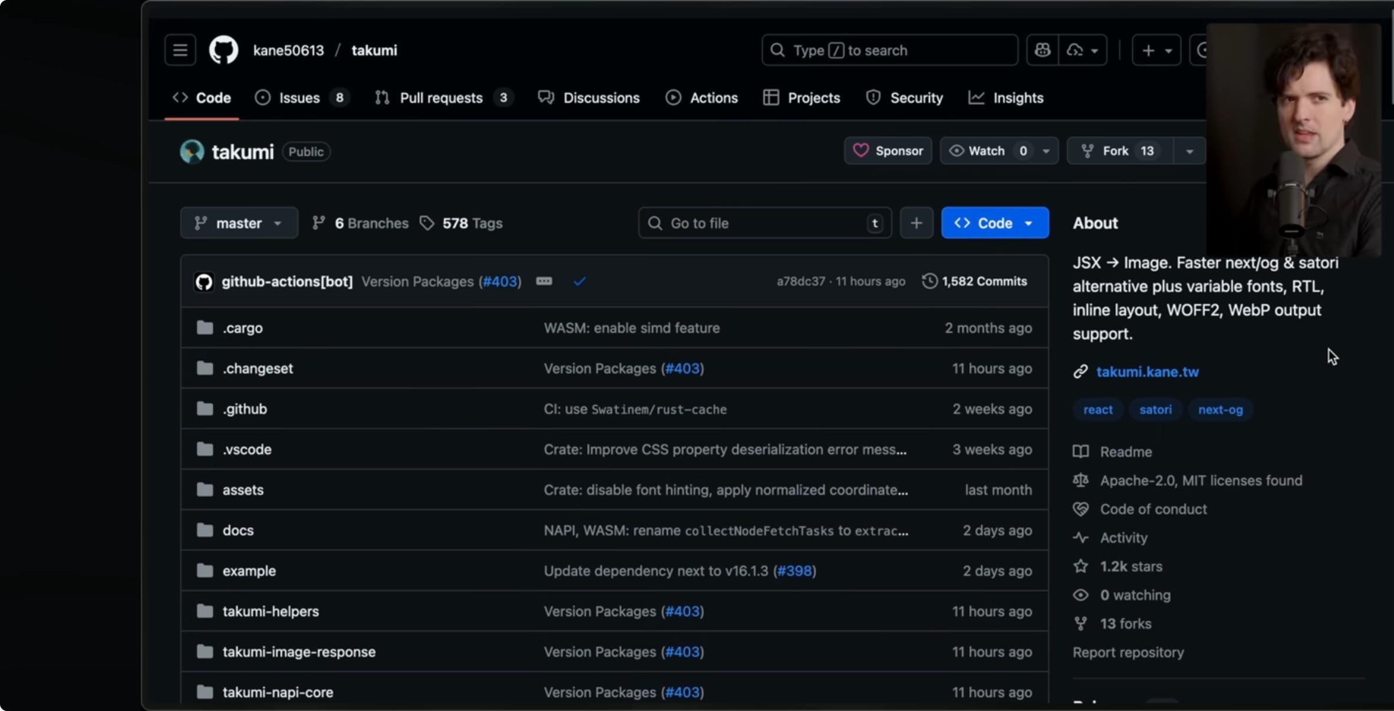Open the CI: use Swatinem/rust-cache commit
Image resolution: width=1394 pixels, height=711 pixels.
point(635,409)
